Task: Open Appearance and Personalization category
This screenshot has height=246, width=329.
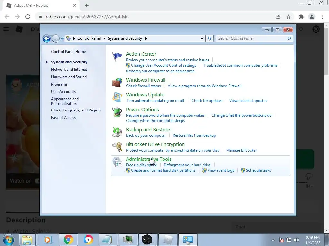Action: [x=65, y=101]
